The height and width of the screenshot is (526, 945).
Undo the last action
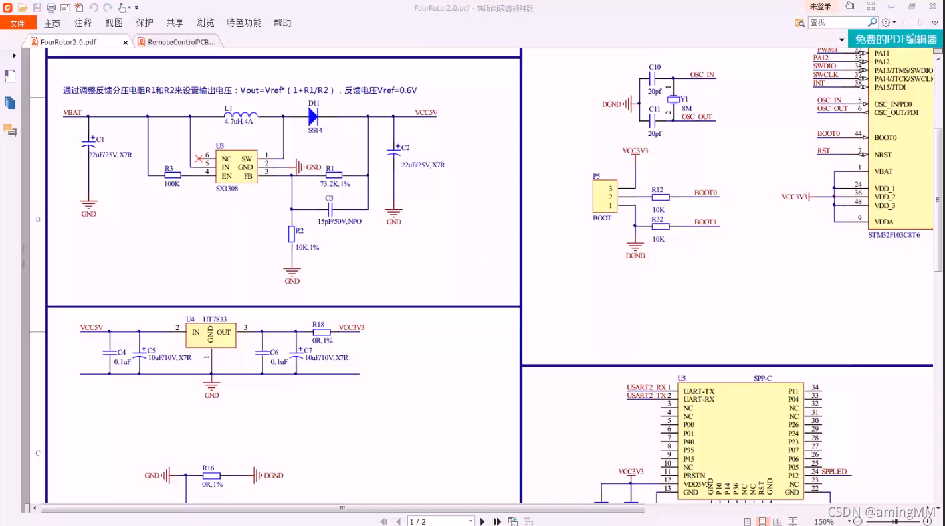click(93, 7)
